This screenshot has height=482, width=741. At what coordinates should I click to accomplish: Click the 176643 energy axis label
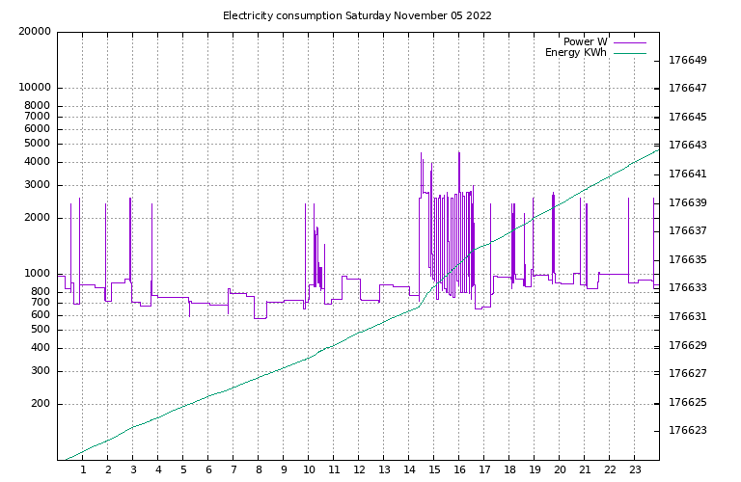[x=688, y=146]
